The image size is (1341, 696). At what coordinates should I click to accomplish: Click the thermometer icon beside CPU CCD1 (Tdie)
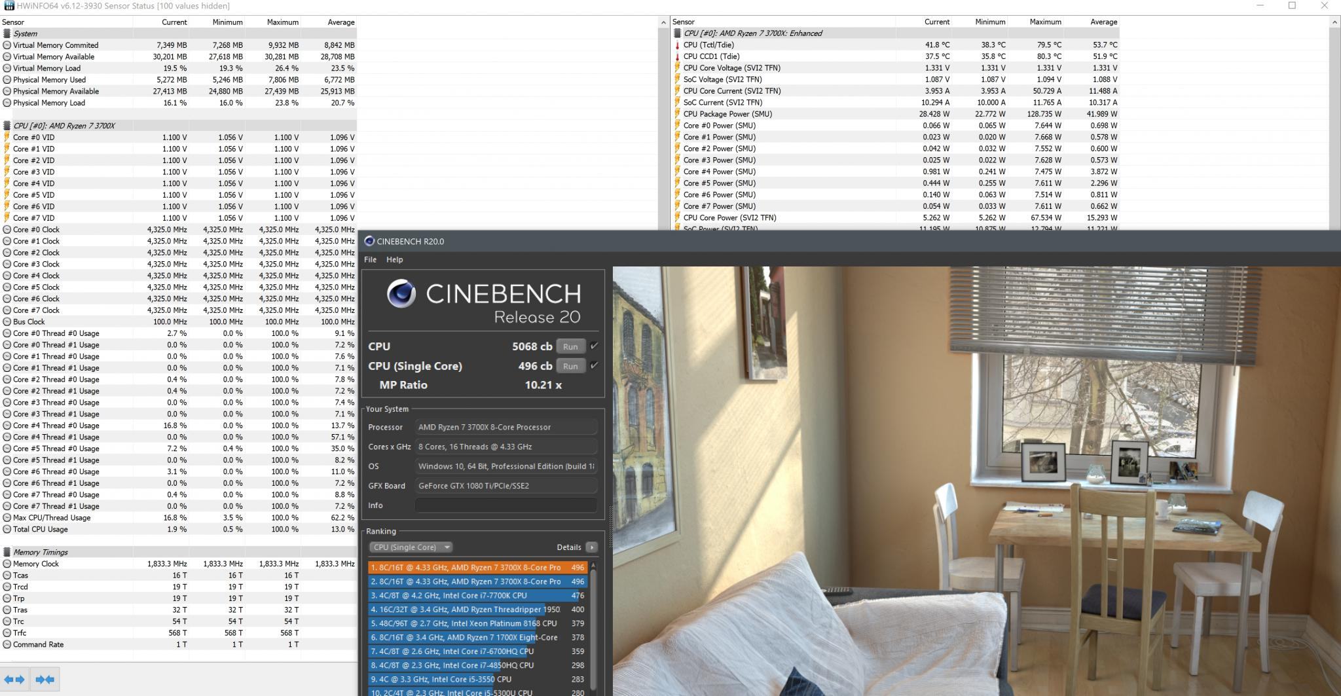[x=677, y=56]
